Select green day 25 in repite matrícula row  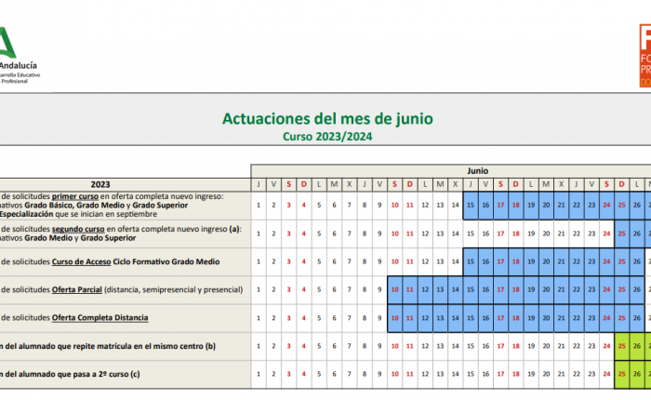pos(621,346)
